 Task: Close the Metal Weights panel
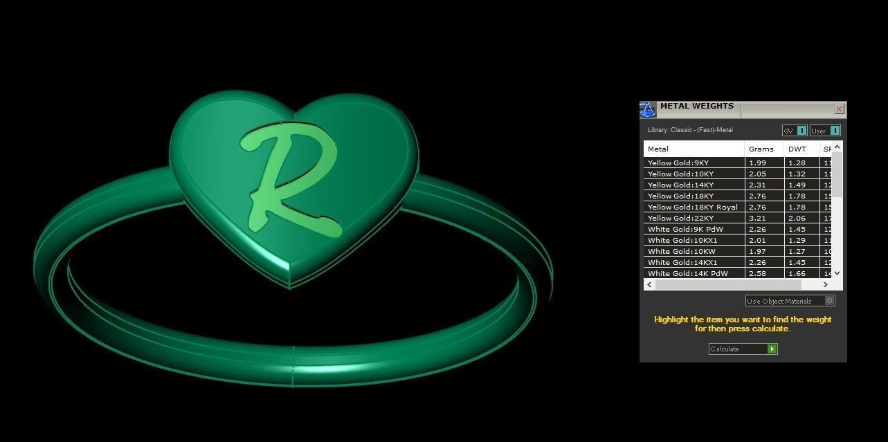[839, 109]
